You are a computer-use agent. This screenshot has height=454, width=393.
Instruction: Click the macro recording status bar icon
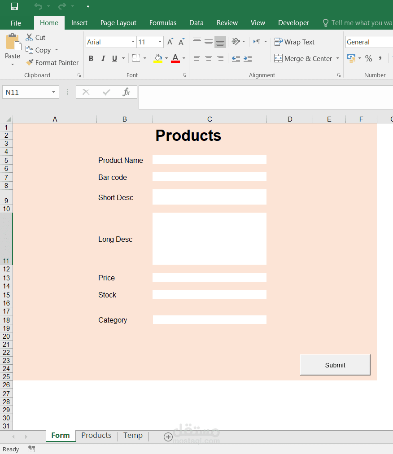point(31,449)
